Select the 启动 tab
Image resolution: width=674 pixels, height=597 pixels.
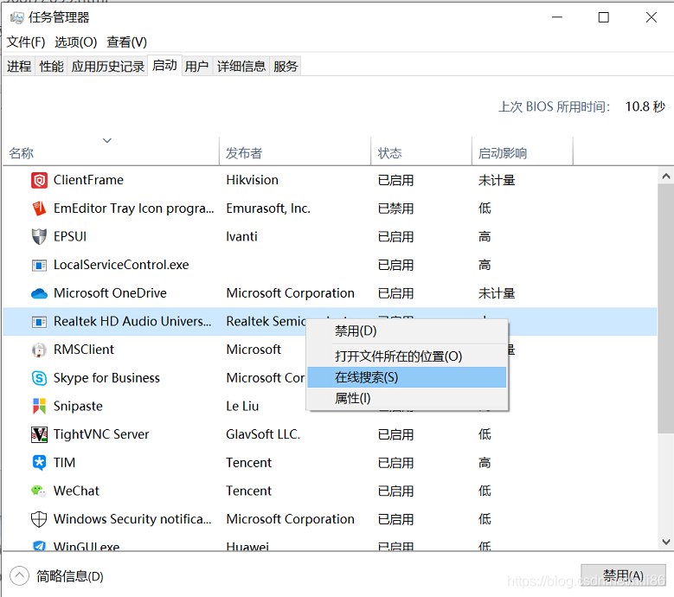click(164, 66)
